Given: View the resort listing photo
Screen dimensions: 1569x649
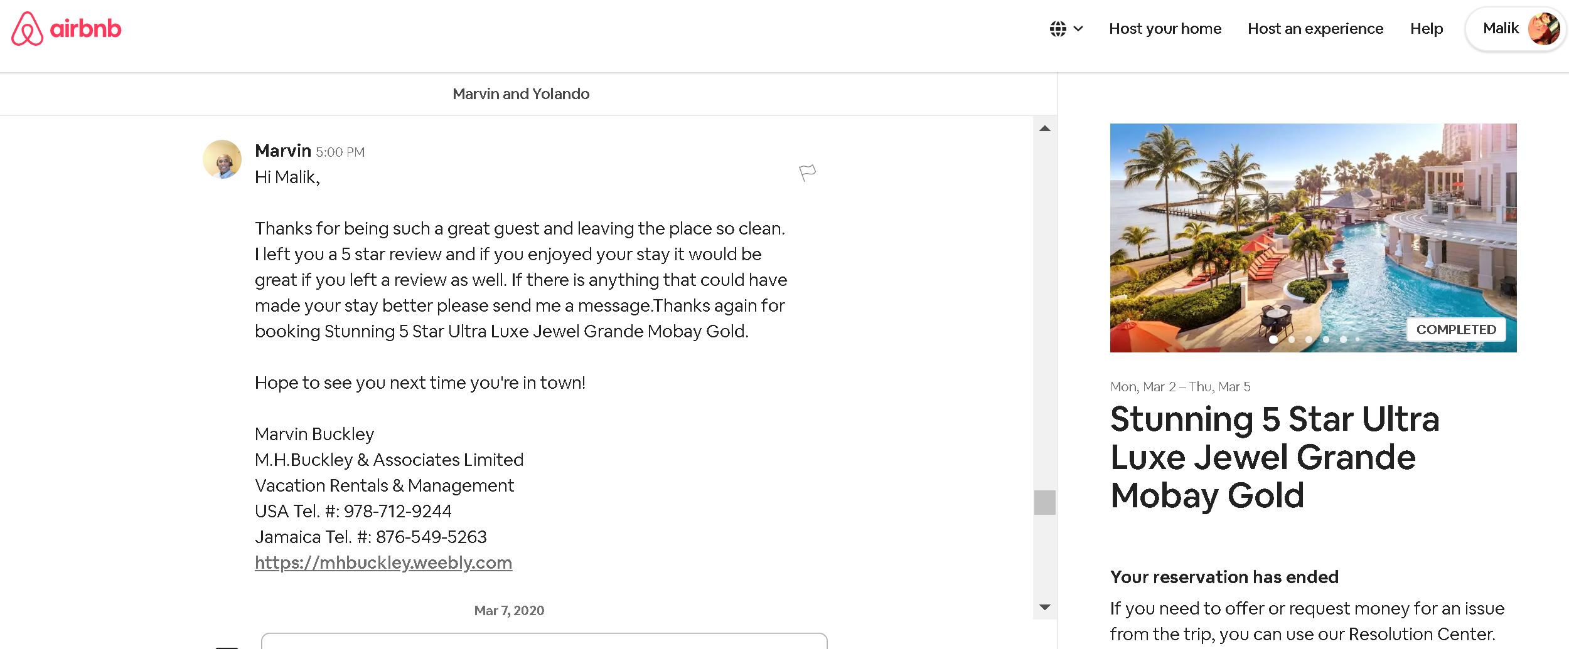Looking at the screenshot, I should tap(1313, 238).
